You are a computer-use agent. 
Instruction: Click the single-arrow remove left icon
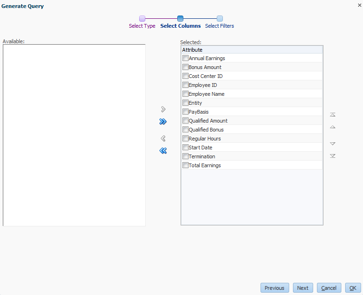163,139
